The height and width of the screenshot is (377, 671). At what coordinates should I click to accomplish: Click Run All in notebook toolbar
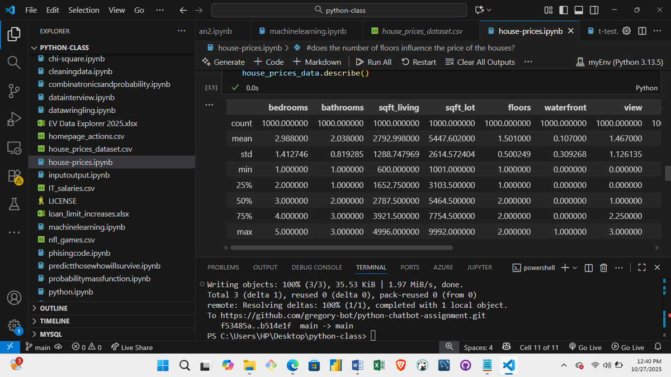tap(374, 62)
